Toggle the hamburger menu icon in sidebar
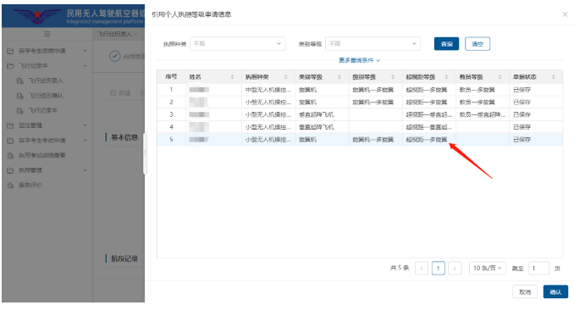Screen dimensions: 574x333 coord(47,34)
